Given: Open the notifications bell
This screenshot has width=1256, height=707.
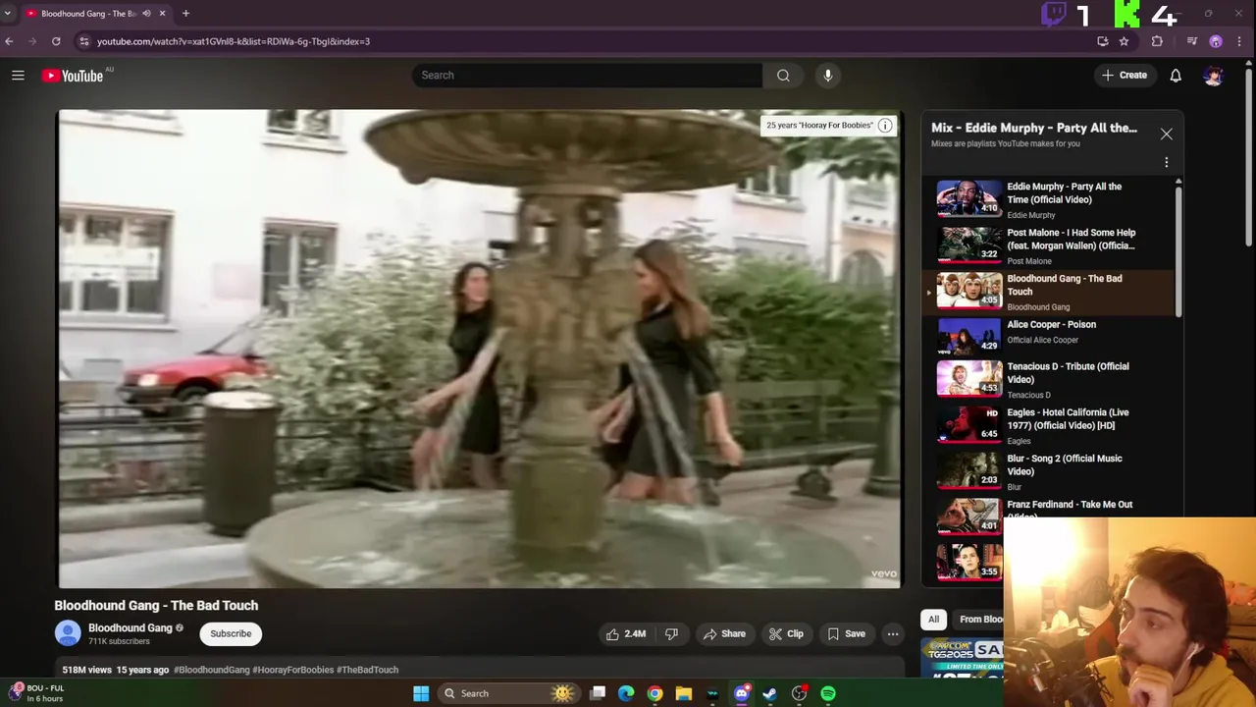Looking at the screenshot, I should 1176,76.
